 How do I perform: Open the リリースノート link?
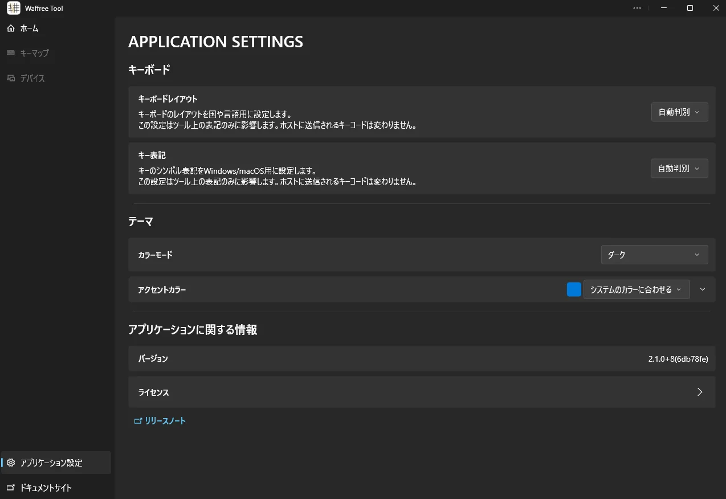[165, 421]
